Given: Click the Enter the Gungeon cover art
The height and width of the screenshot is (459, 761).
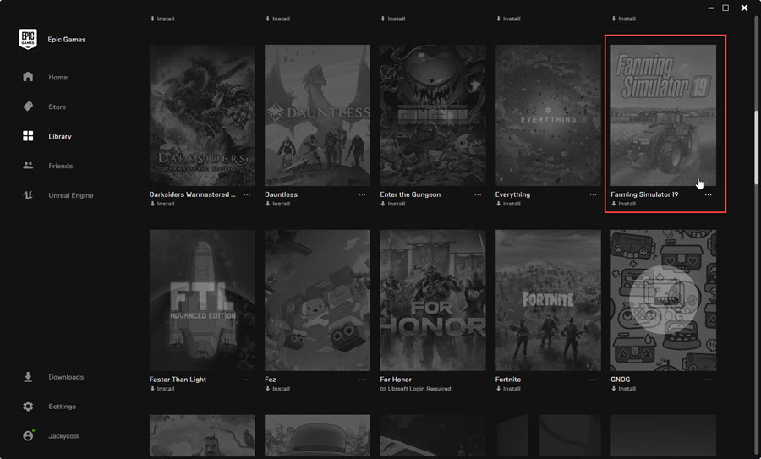Looking at the screenshot, I should [x=433, y=115].
